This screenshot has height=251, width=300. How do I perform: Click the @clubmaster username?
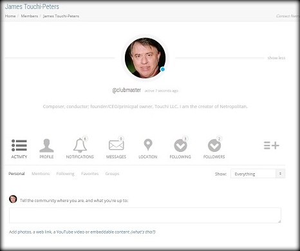click(127, 90)
